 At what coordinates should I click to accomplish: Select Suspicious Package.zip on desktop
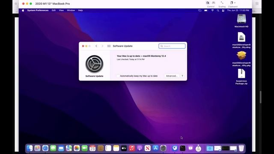(x=241, y=74)
